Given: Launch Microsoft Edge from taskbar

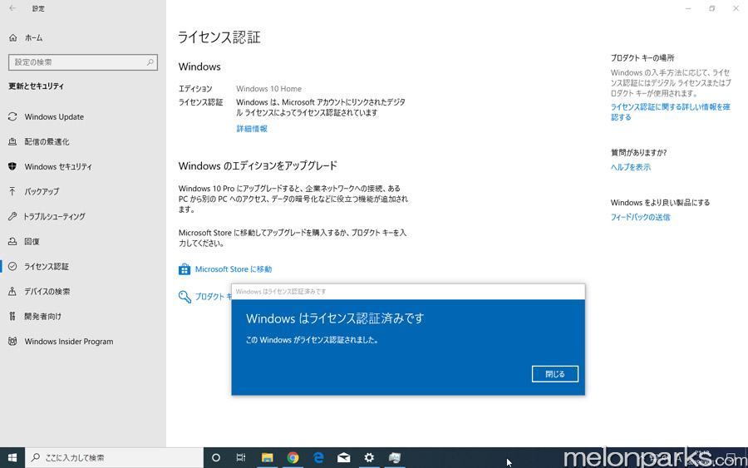Looking at the screenshot, I should point(318,457).
